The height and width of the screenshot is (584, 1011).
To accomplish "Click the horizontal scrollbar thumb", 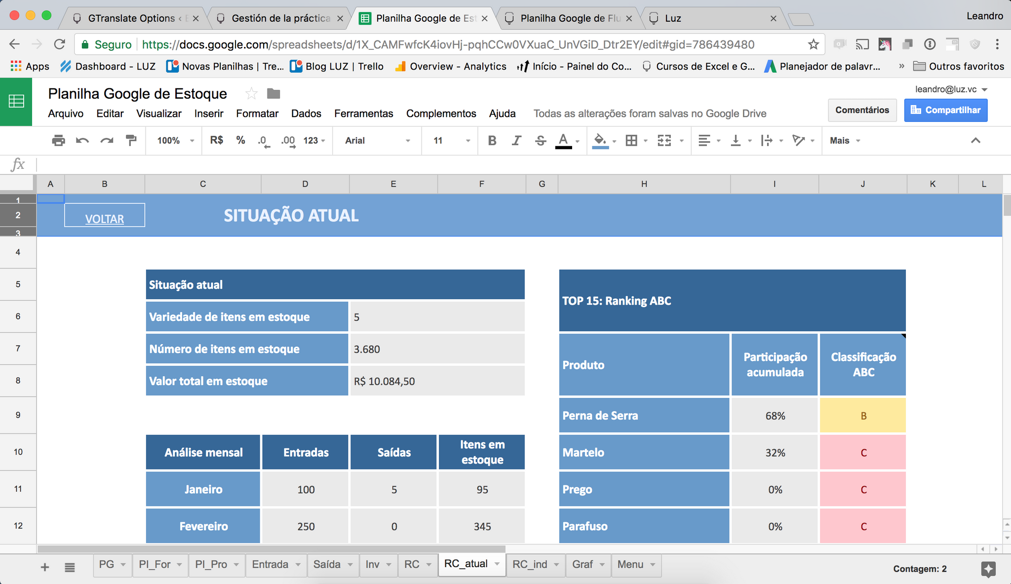I will click(x=272, y=549).
